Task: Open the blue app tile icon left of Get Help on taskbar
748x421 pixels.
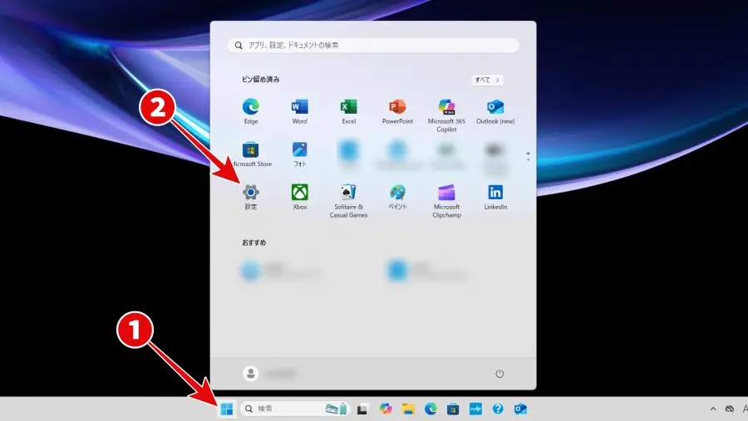Action: 475,409
